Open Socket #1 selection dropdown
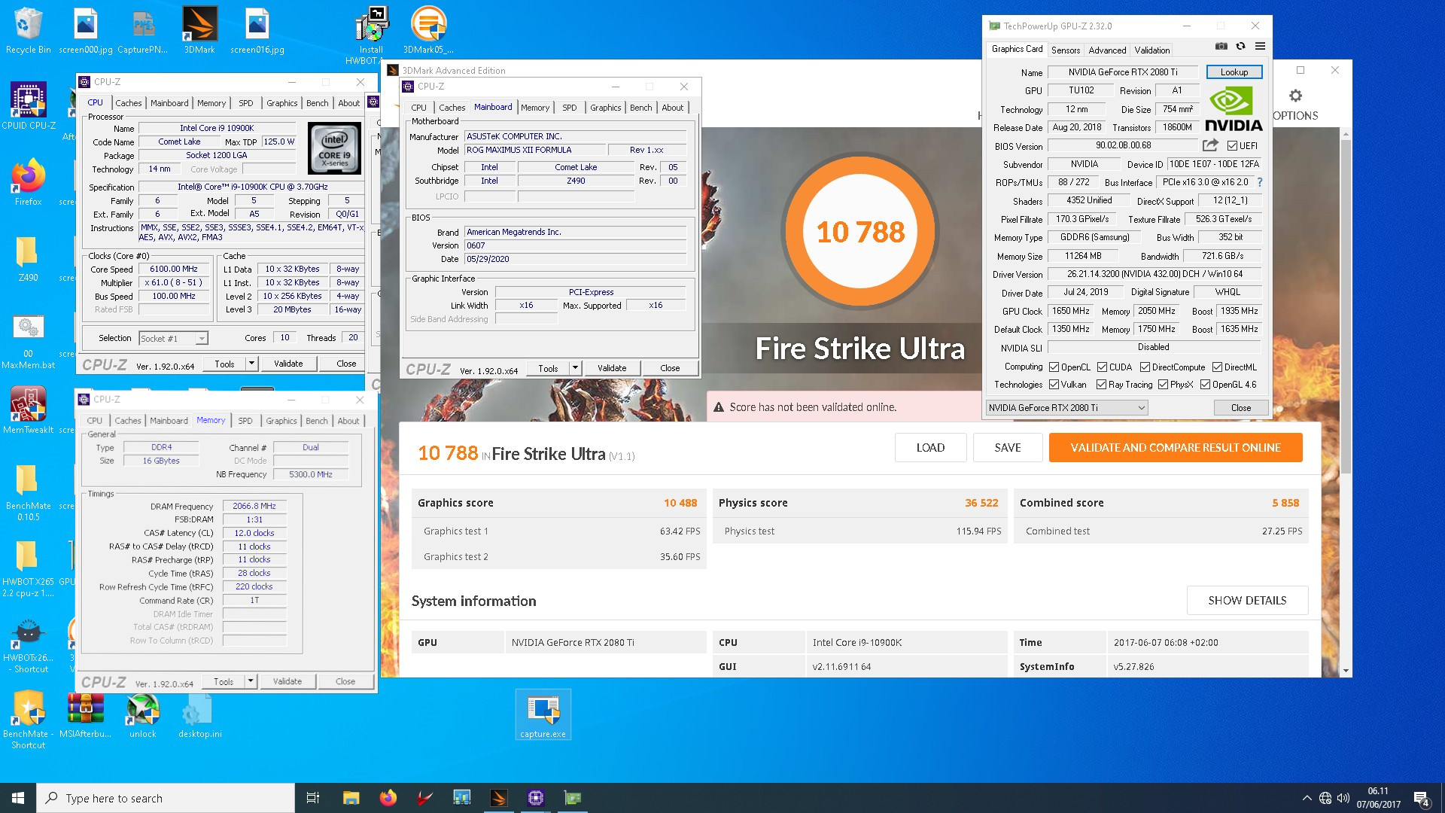1445x813 pixels. pyautogui.click(x=173, y=339)
